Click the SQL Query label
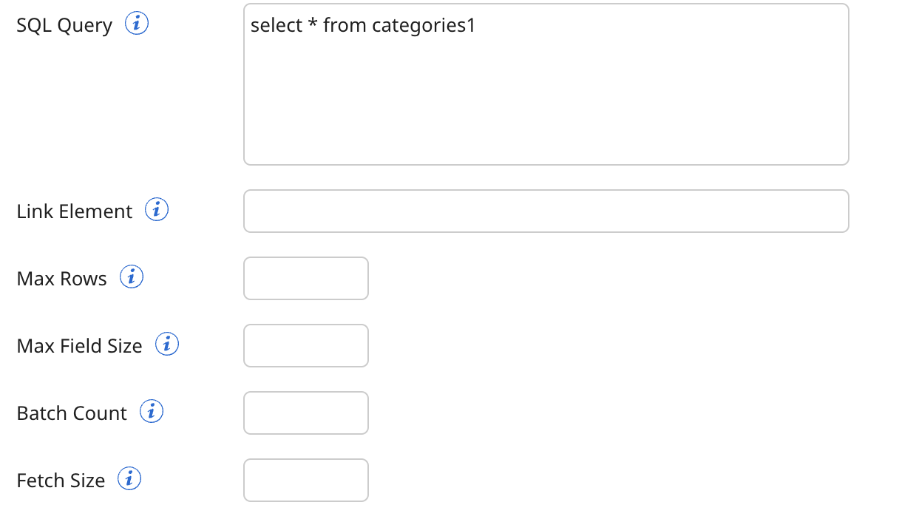 coord(63,24)
